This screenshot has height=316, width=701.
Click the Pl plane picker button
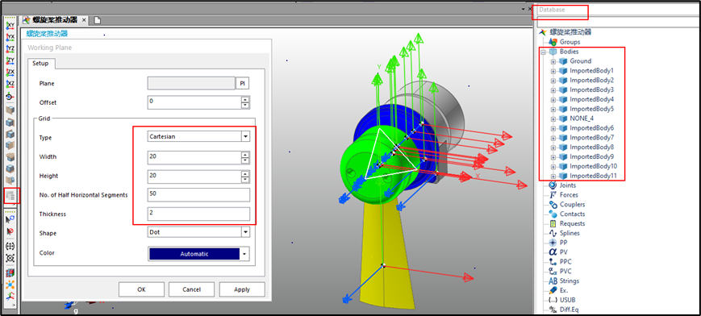242,84
